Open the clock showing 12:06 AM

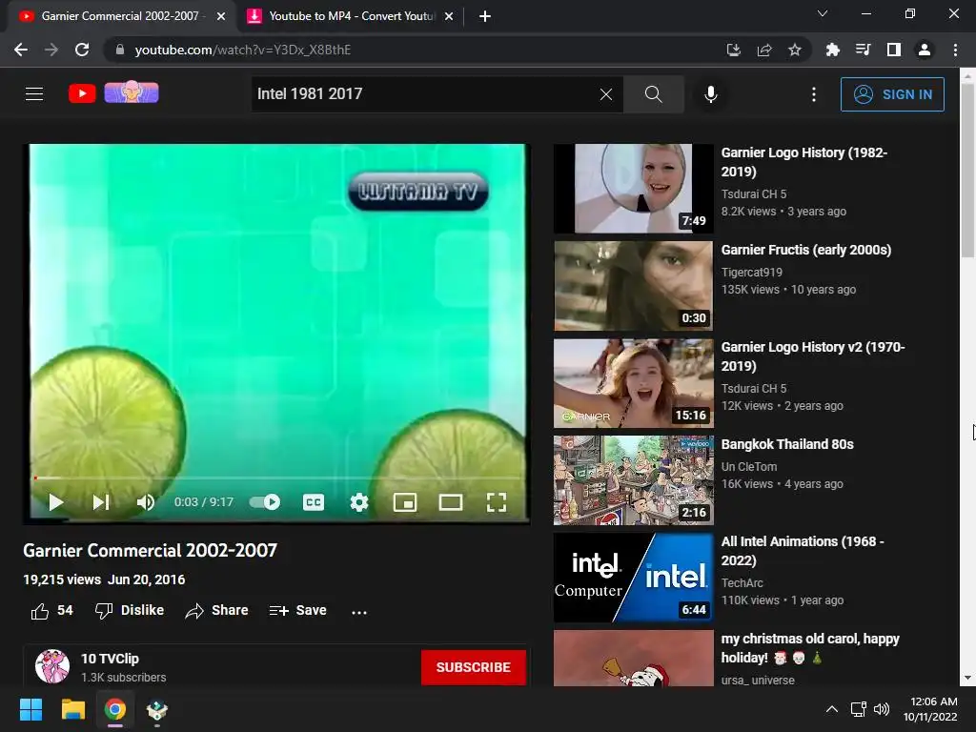coord(930,709)
